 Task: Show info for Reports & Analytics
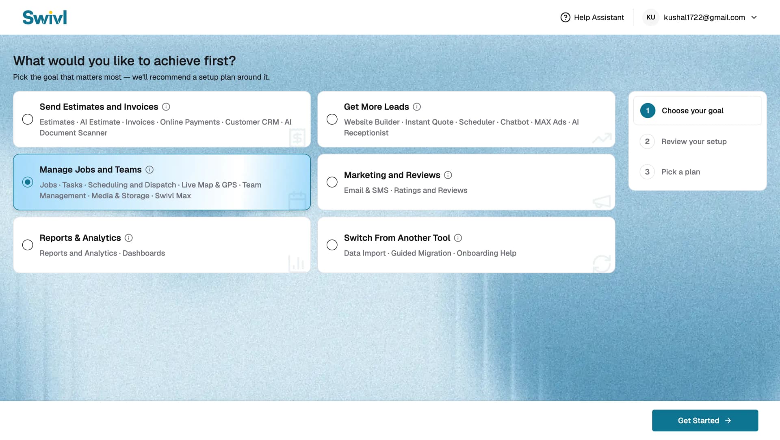128,238
